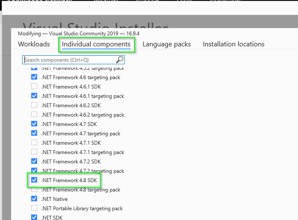Open the Workloads tab

pyautogui.click(x=34, y=44)
